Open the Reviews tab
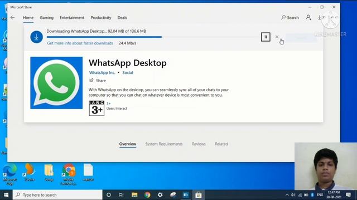The width and height of the screenshot is (357, 200). pos(199,144)
